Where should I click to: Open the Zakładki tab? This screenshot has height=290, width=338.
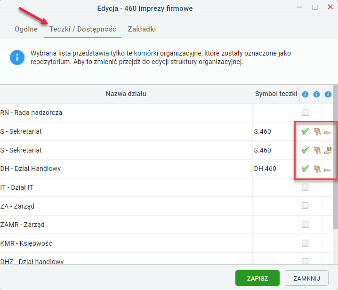click(142, 29)
